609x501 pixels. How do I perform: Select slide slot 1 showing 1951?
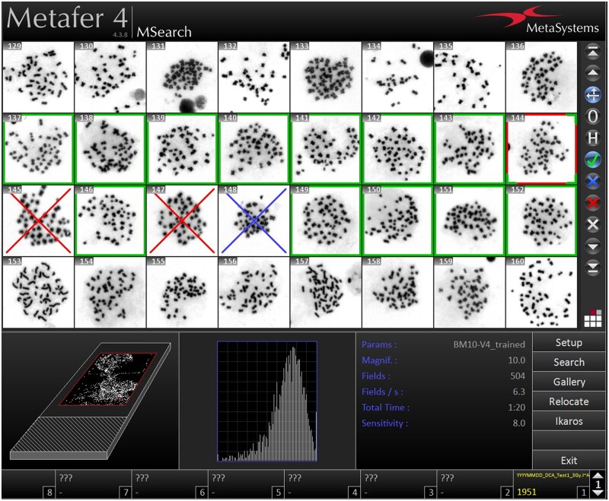(551, 484)
